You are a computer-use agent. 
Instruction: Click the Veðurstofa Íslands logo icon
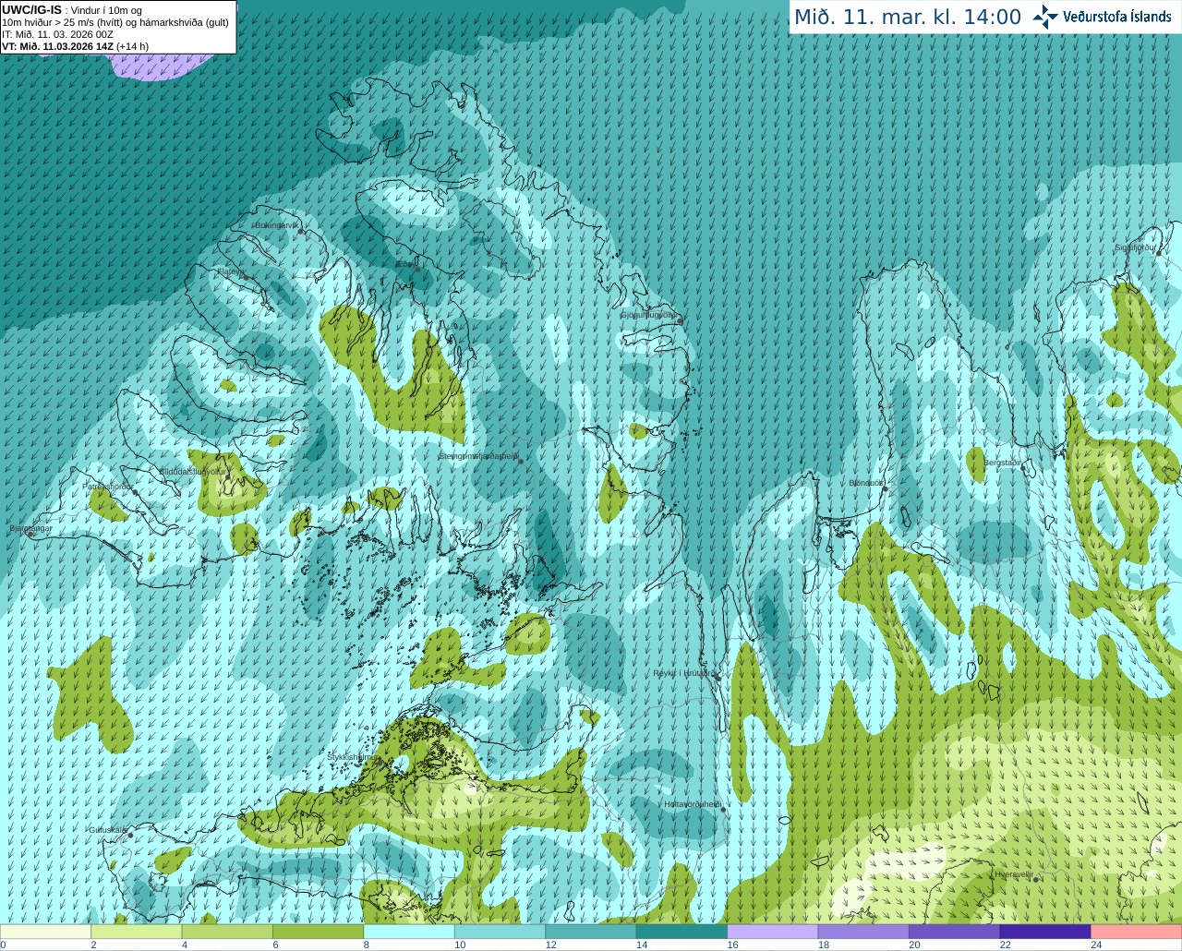pyautogui.click(x=1045, y=17)
